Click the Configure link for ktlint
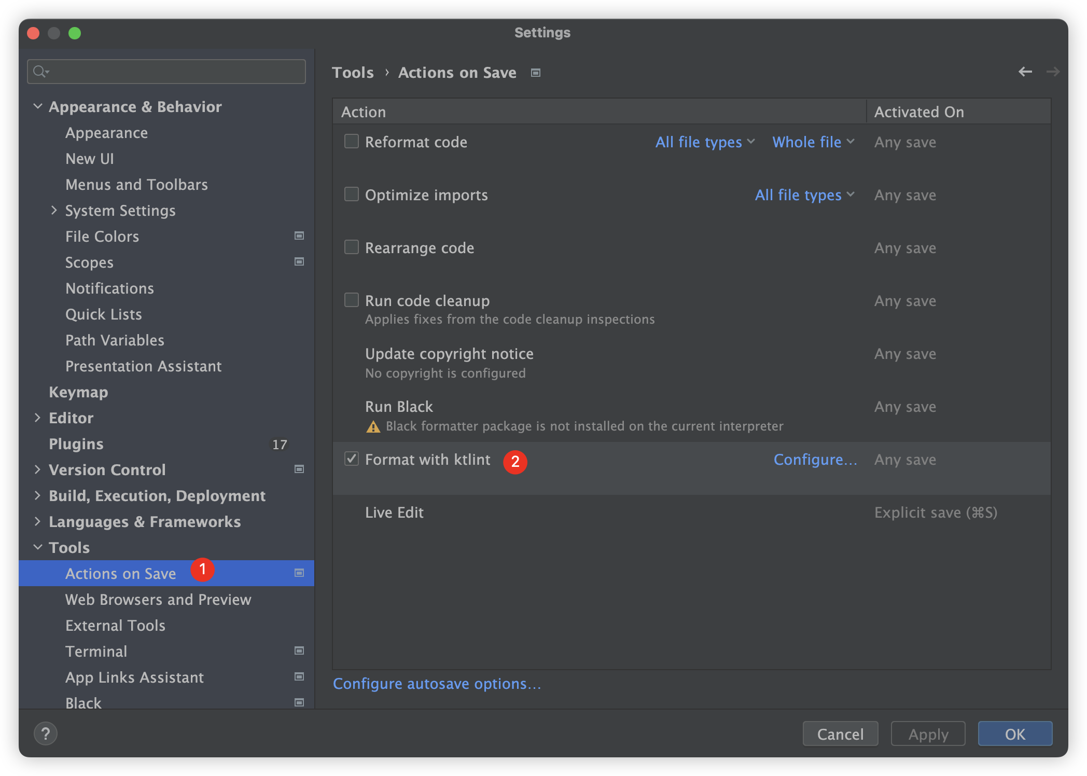 click(815, 460)
